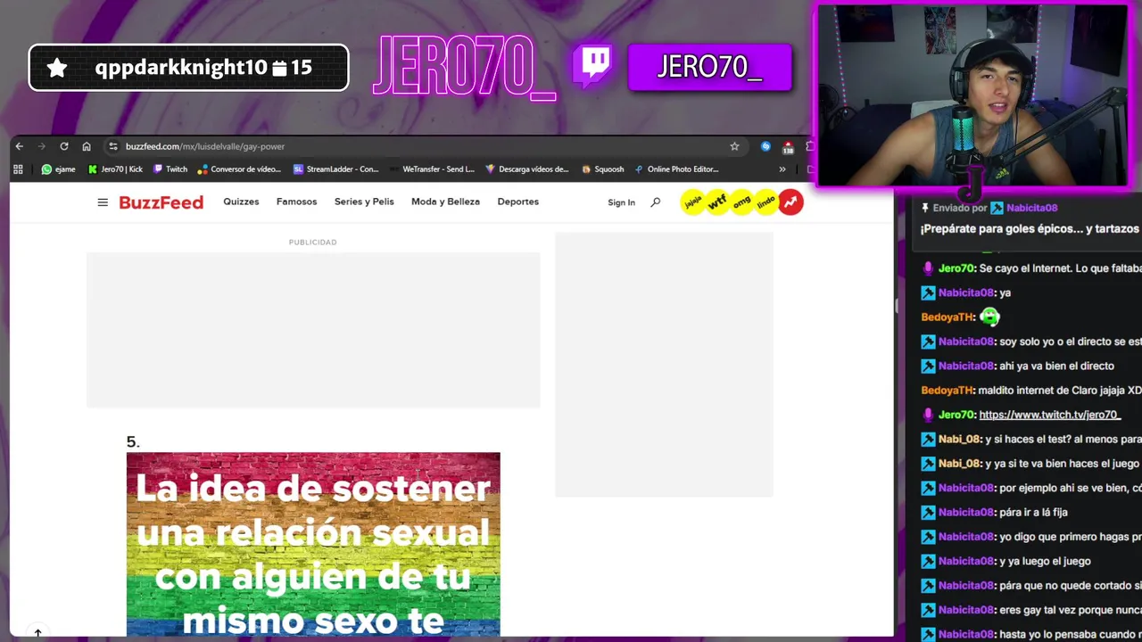The width and height of the screenshot is (1142, 642).
Task: Click the pin icon beside Enviado por
Action: point(925,208)
